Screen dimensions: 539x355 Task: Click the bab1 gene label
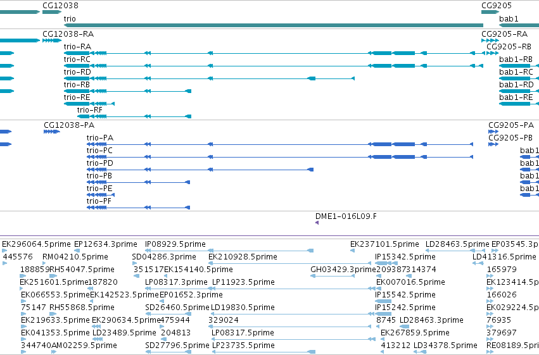pos(509,19)
